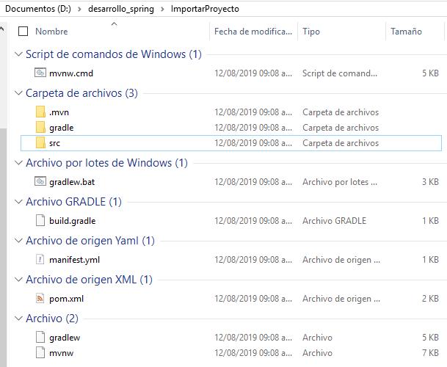Collapse the Carpeta de archivos group
447x367 pixels.
pyautogui.click(x=18, y=93)
